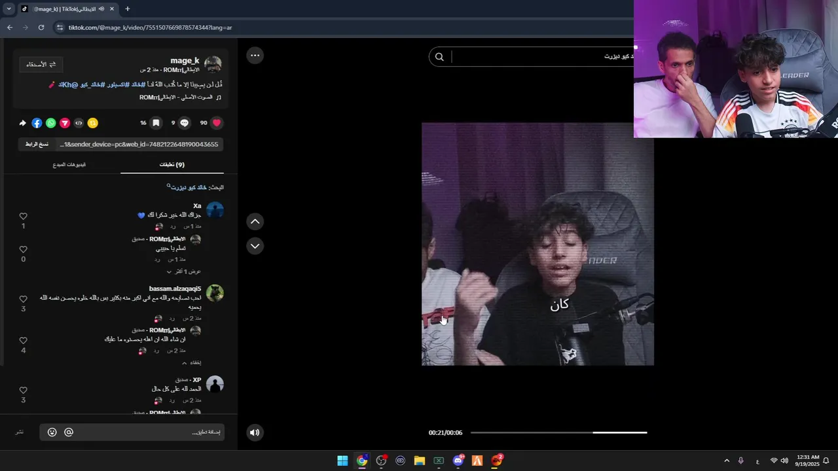Reload the page in Chrome

(x=41, y=27)
